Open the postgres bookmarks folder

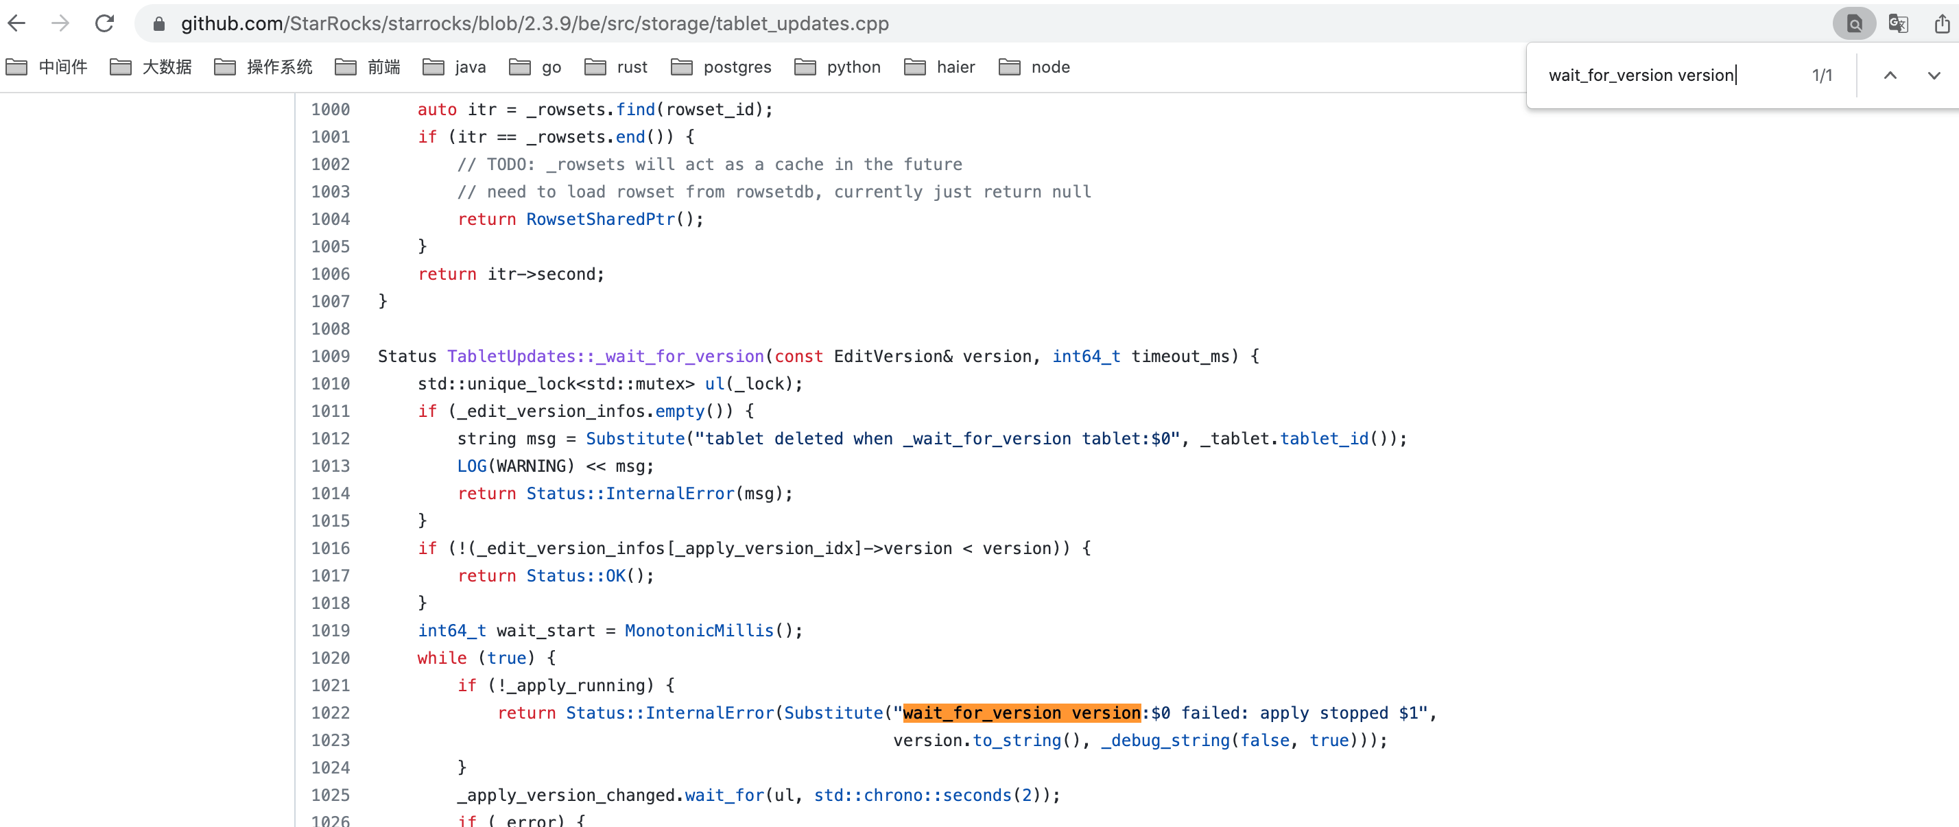pos(721,67)
